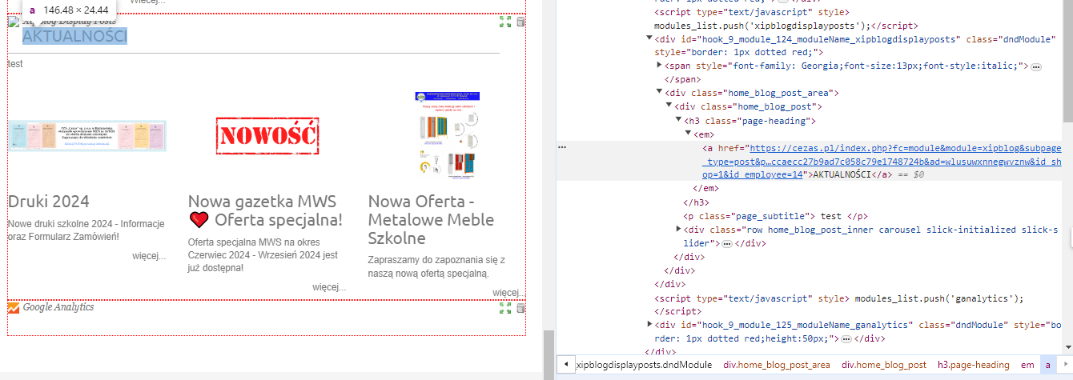The height and width of the screenshot is (380, 1073).
Task: Expand ellipsis of the ganalytics div
Action: pyautogui.click(x=846, y=339)
